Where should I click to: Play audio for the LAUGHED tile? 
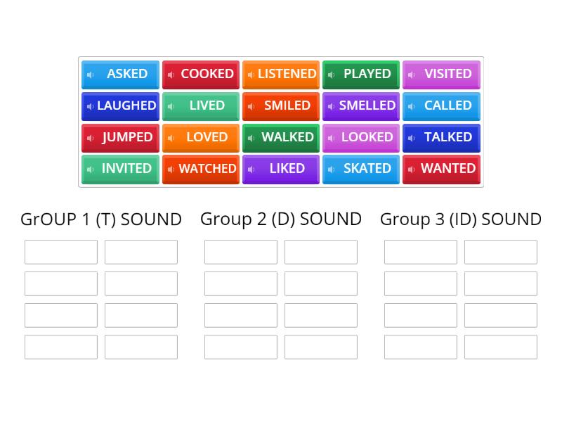91,106
